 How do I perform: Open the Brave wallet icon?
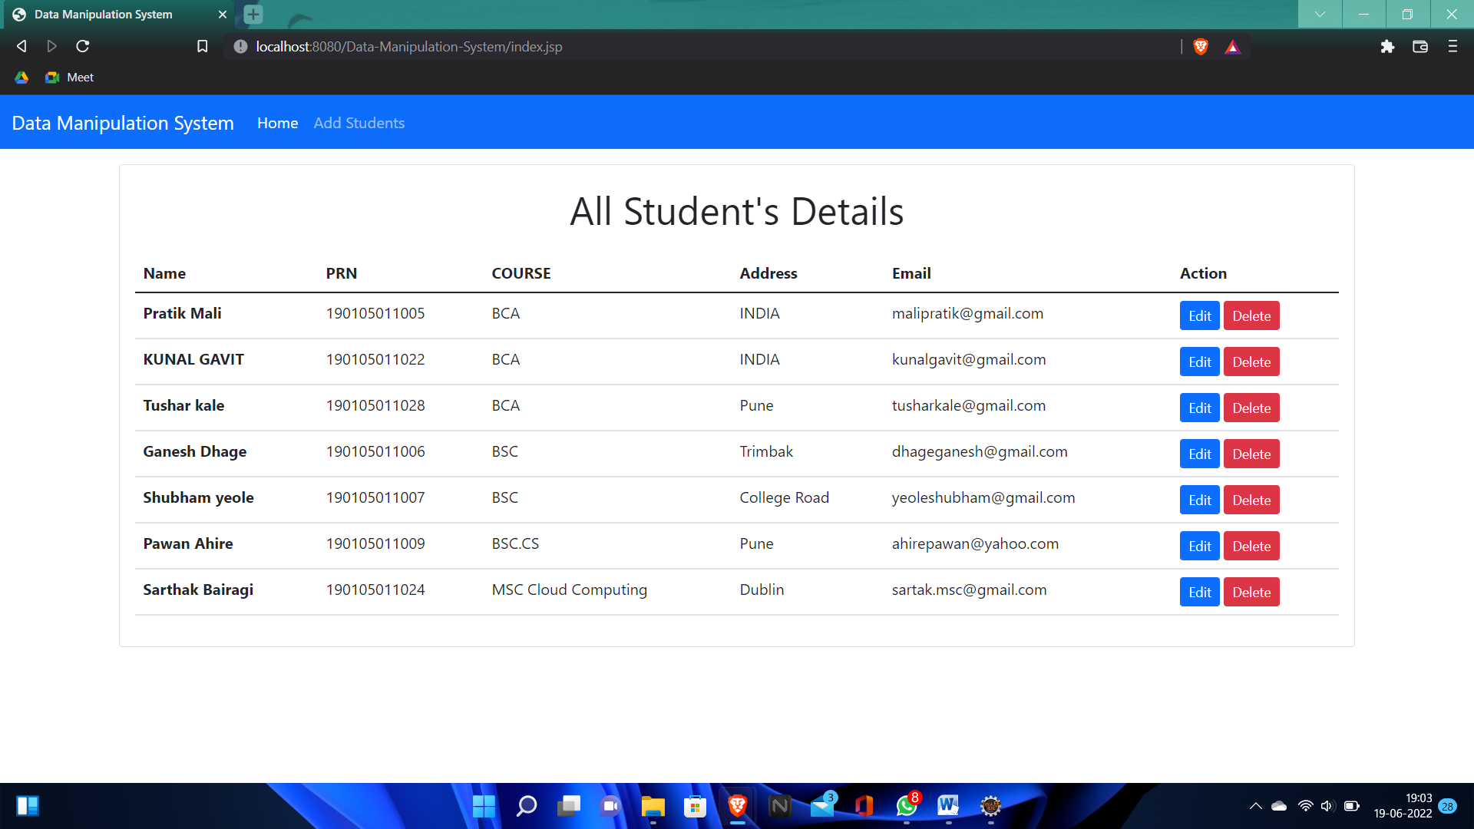coord(1420,47)
